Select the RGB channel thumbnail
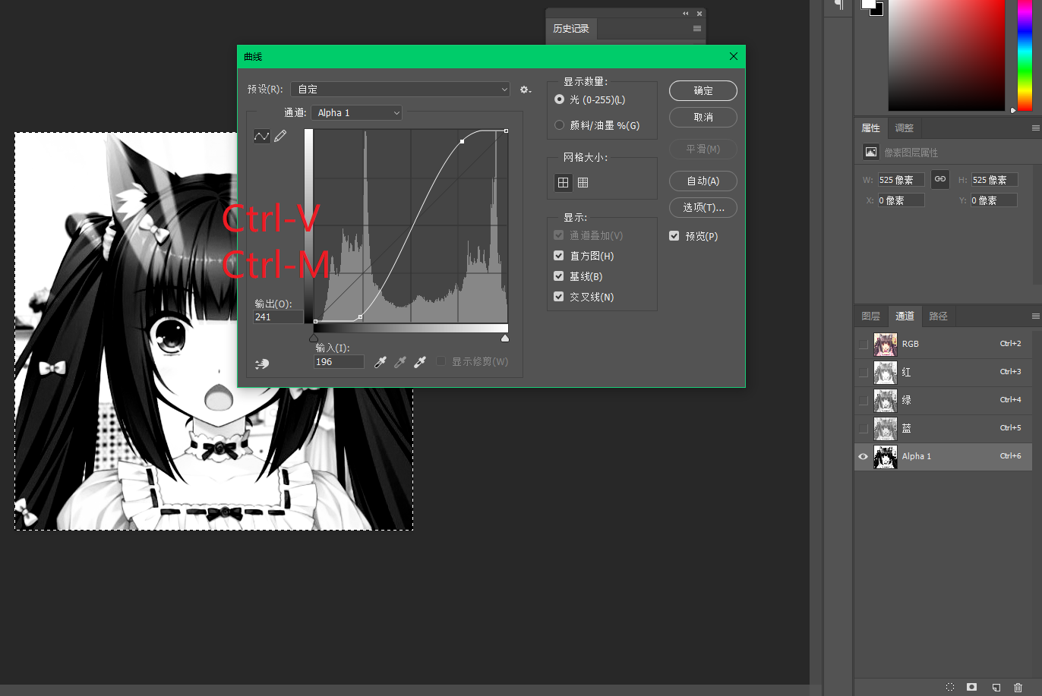 tap(886, 345)
